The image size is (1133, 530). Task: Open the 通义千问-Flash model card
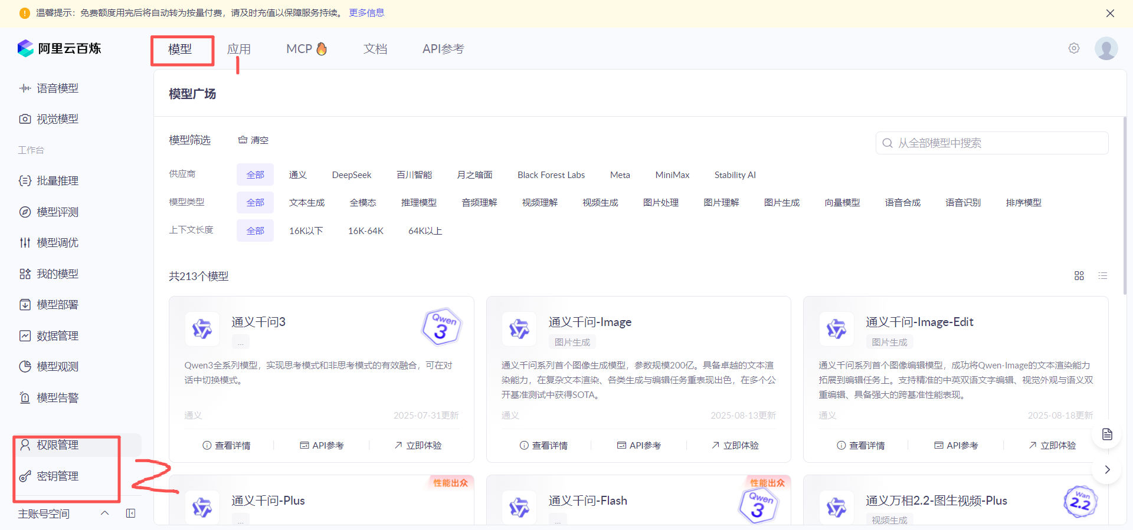click(x=638, y=500)
